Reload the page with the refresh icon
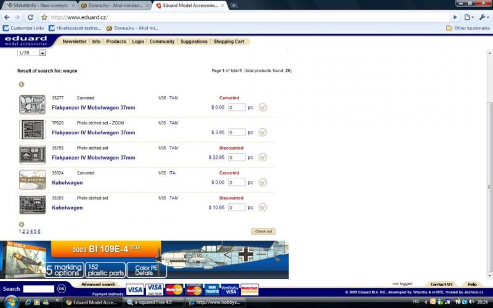493x308 pixels. pyautogui.click(x=30, y=17)
